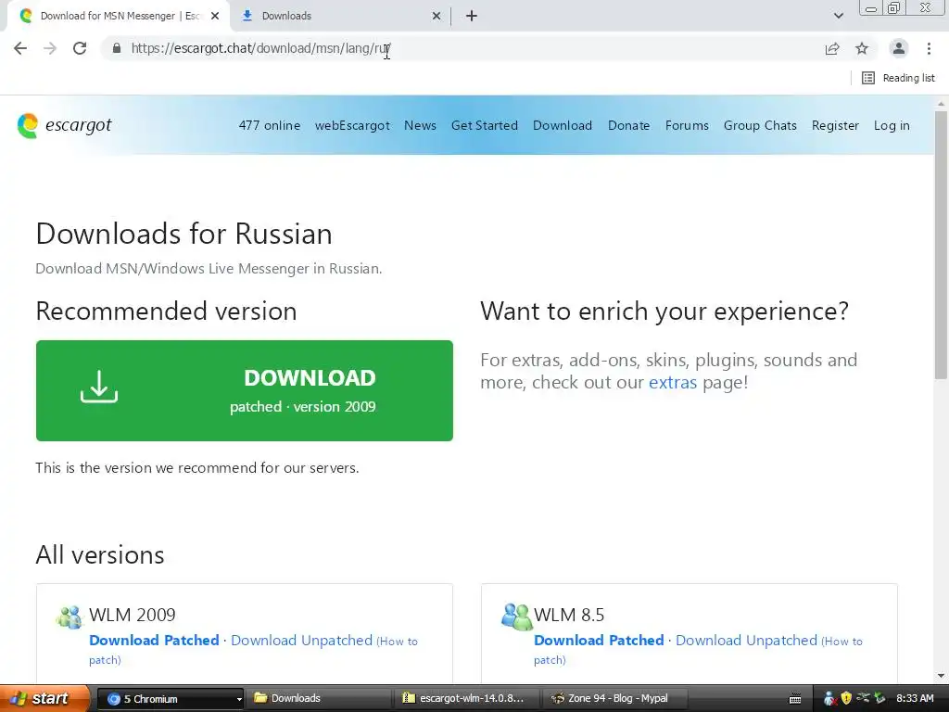This screenshot has height=712, width=949.
Task: Click the browser forward arrow
Action: pyautogui.click(x=50, y=48)
